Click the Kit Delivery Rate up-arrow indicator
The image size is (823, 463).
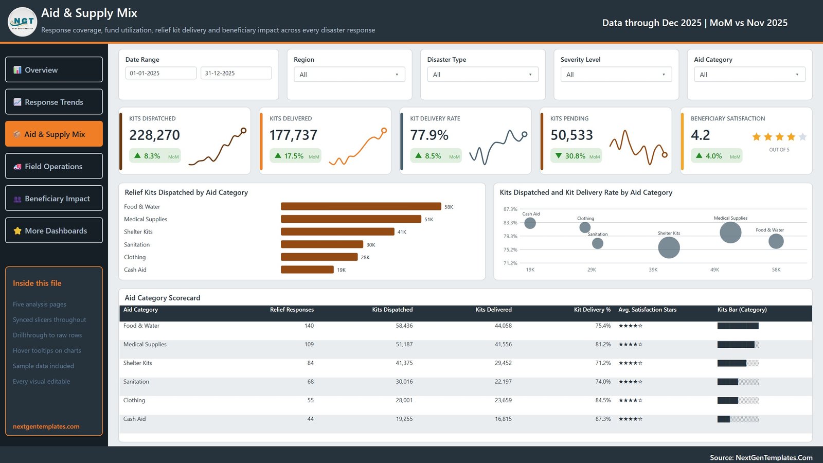click(418, 155)
